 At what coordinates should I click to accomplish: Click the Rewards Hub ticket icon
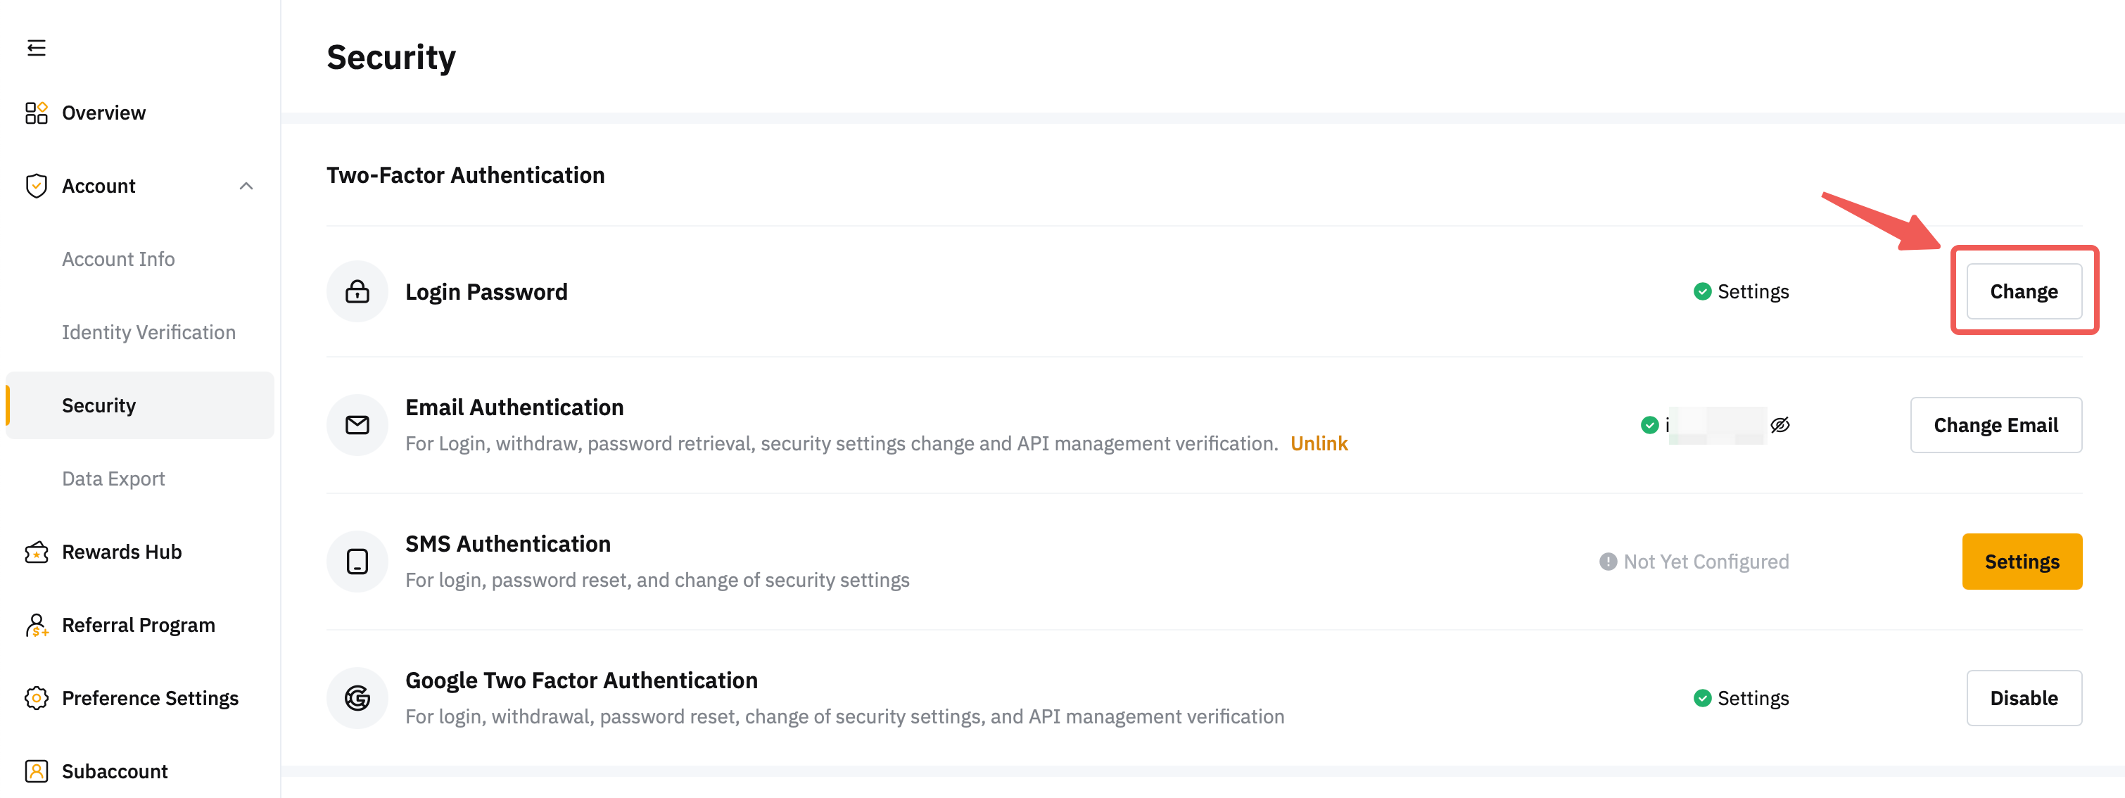point(37,552)
